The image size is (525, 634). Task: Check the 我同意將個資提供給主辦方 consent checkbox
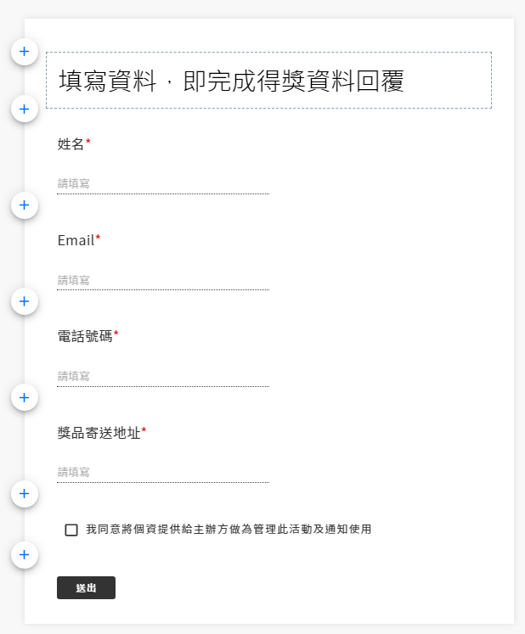[71, 530]
